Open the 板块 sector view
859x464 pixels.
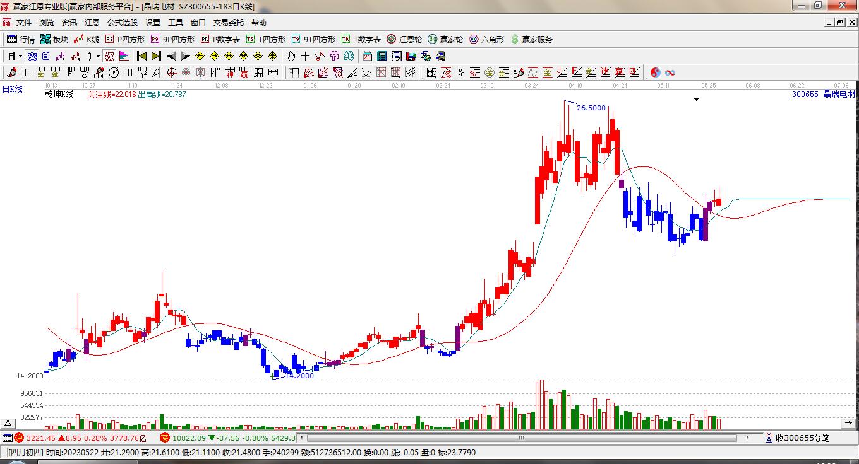coord(54,39)
